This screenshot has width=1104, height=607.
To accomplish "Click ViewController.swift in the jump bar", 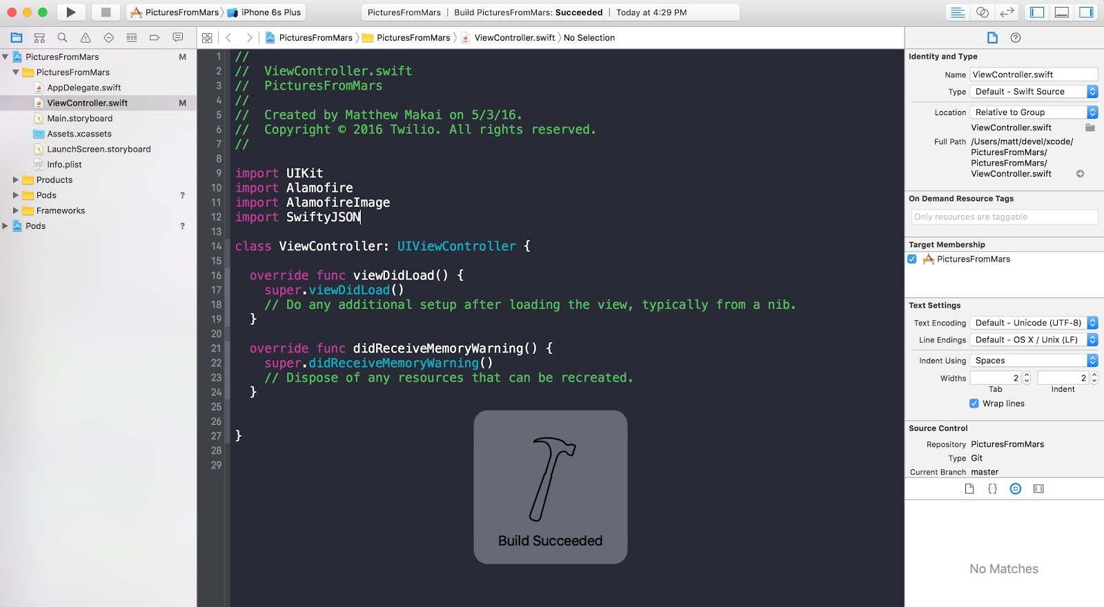I will 508,38.
